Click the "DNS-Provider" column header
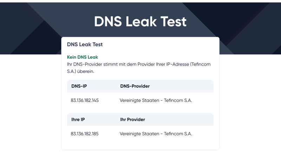Screen dimensions: 281x157 (135, 86)
